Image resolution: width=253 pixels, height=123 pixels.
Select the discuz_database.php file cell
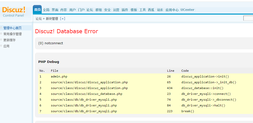[87, 94]
